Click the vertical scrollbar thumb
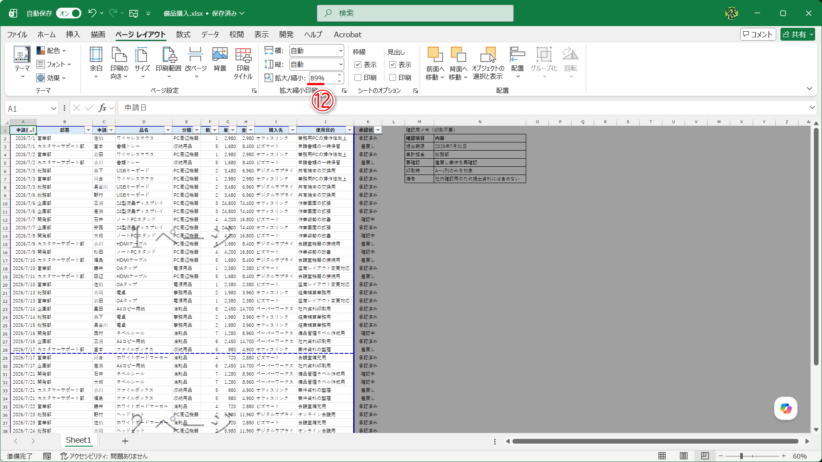 816,247
